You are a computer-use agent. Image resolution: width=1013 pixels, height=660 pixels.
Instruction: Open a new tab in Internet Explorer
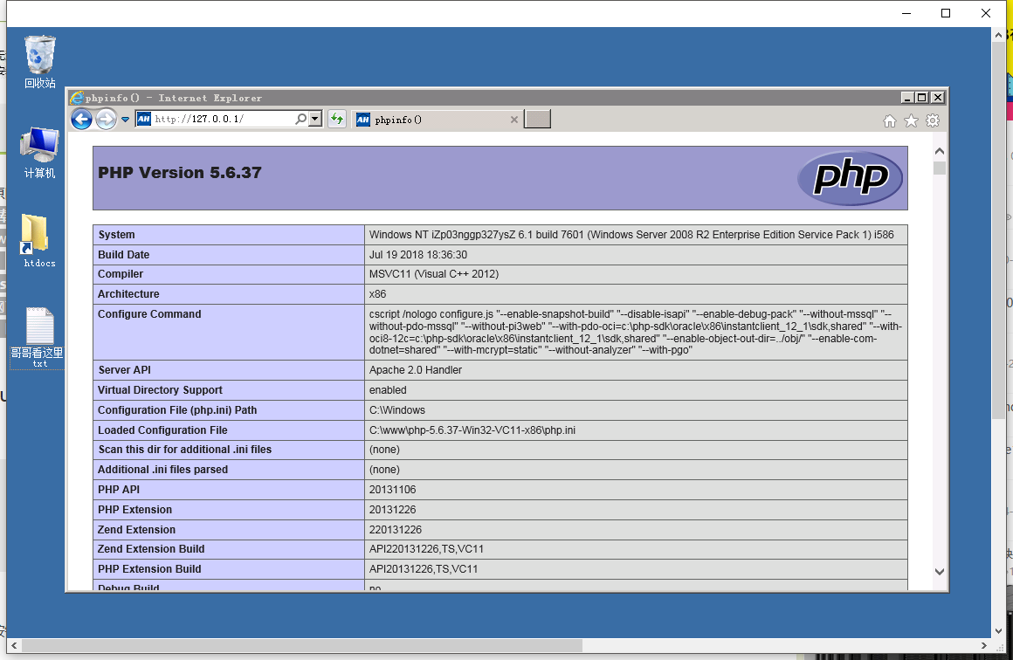click(x=538, y=120)
